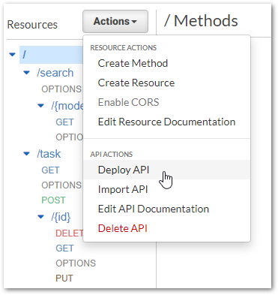The image size is (278, 295).
Task: Select the PUT method under /{id}
Action: click(64, 278)
